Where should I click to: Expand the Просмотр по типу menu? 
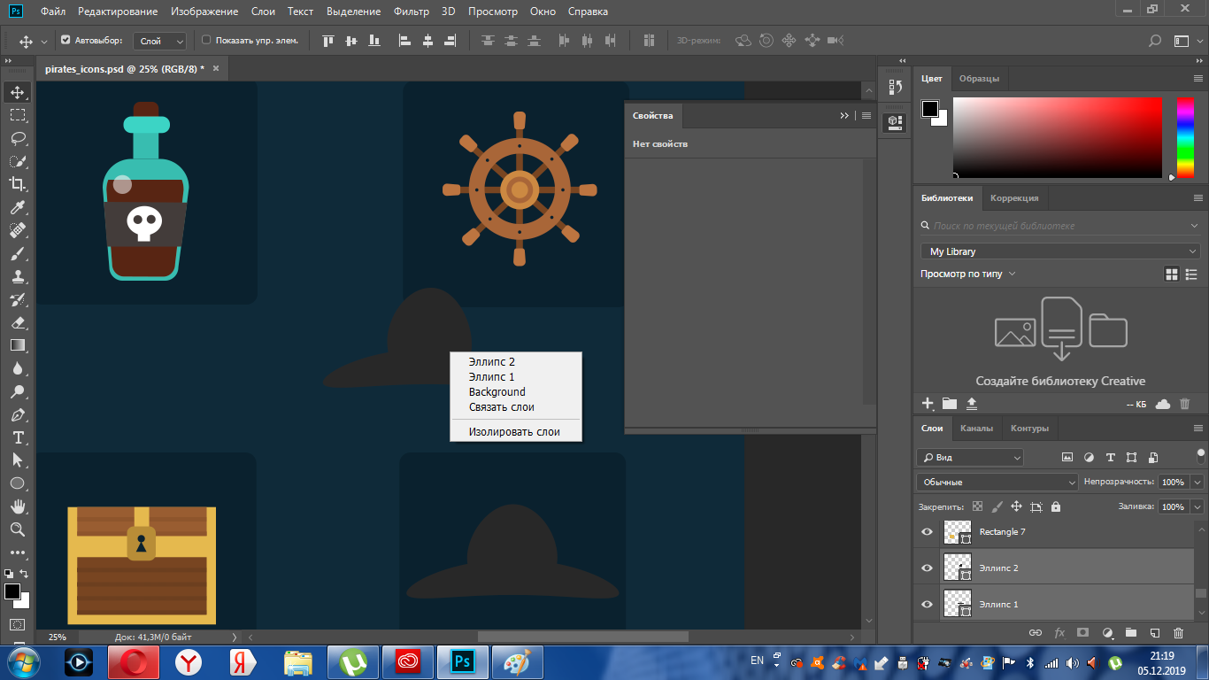[968, 274]
